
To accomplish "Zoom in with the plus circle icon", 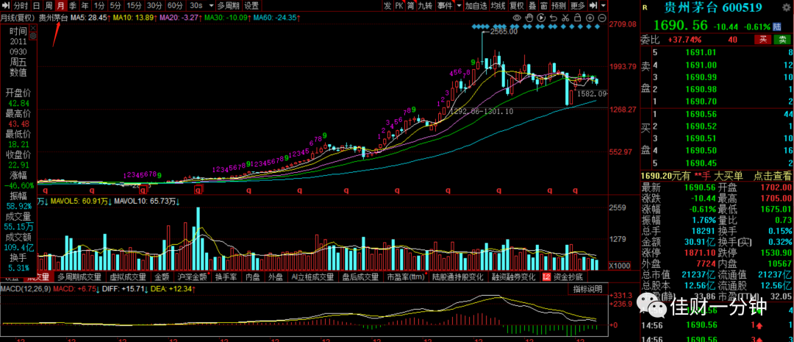I will point(590,18).
